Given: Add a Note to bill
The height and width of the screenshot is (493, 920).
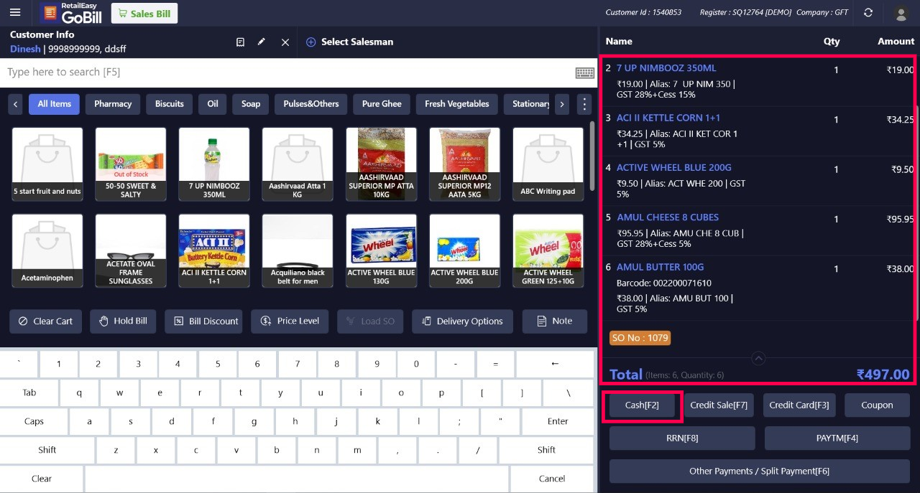Looking at the screenshot, I should click(x=554, y=321).
